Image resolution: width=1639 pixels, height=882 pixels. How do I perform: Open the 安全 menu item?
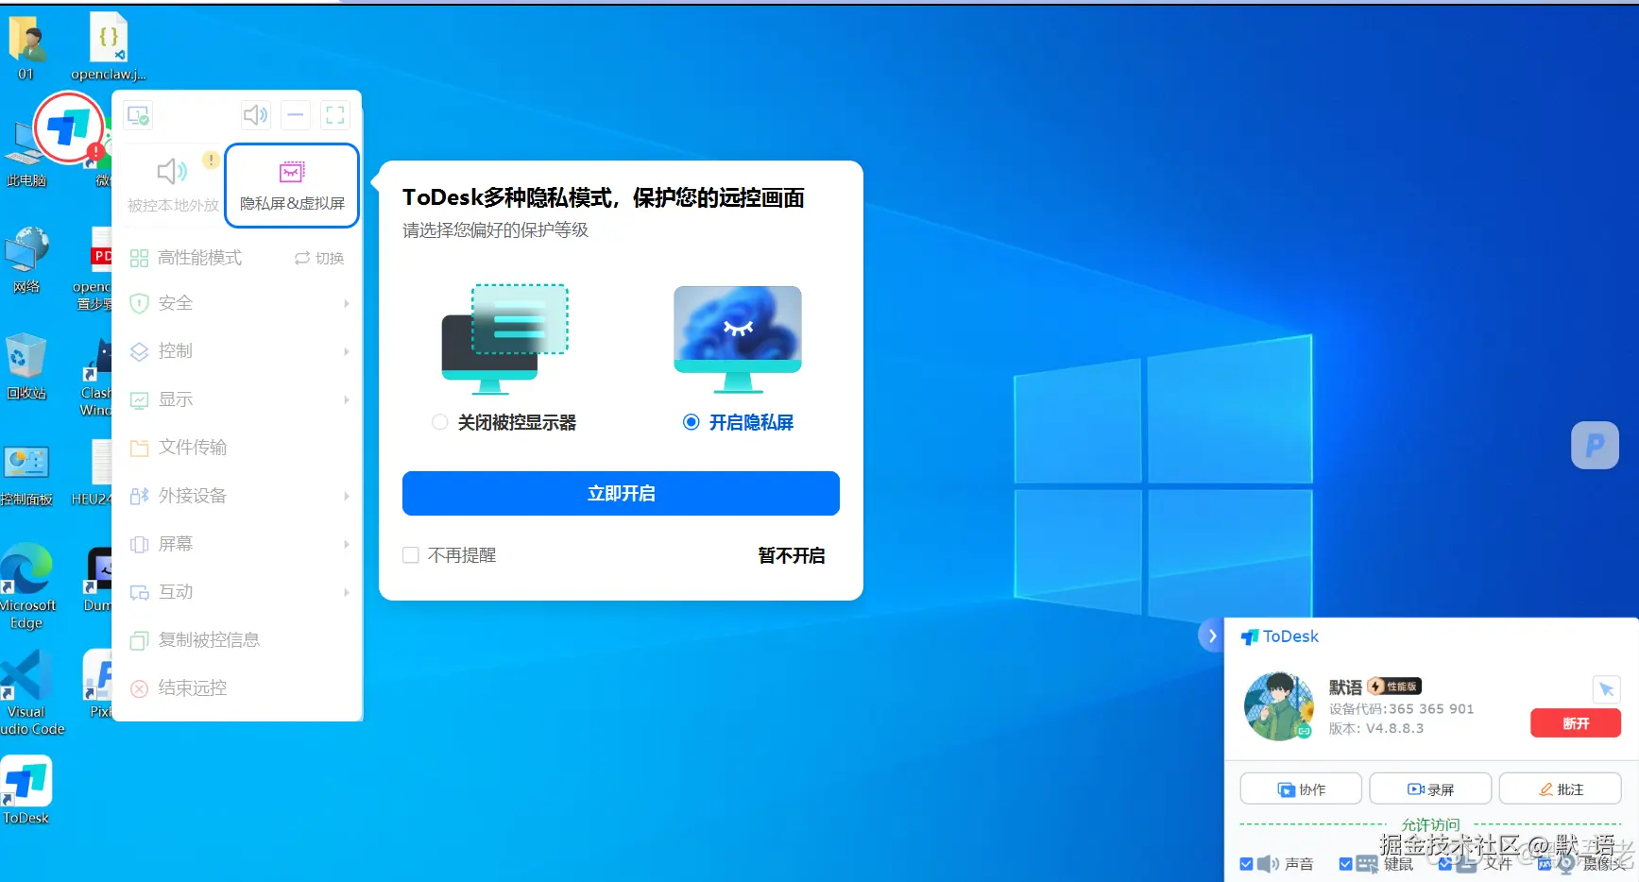[238, 303]
